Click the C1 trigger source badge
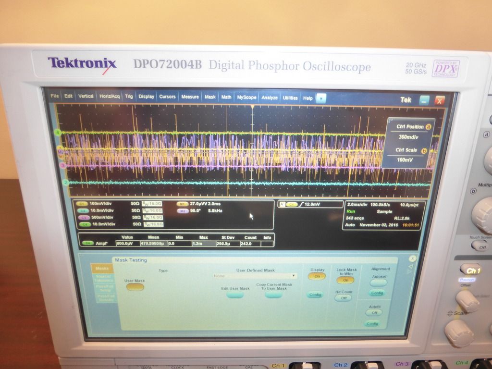 pos(292,205)
